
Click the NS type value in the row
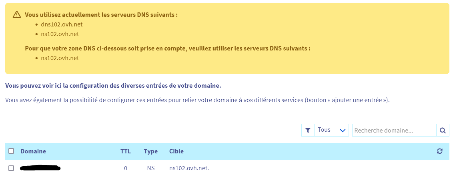151,168
